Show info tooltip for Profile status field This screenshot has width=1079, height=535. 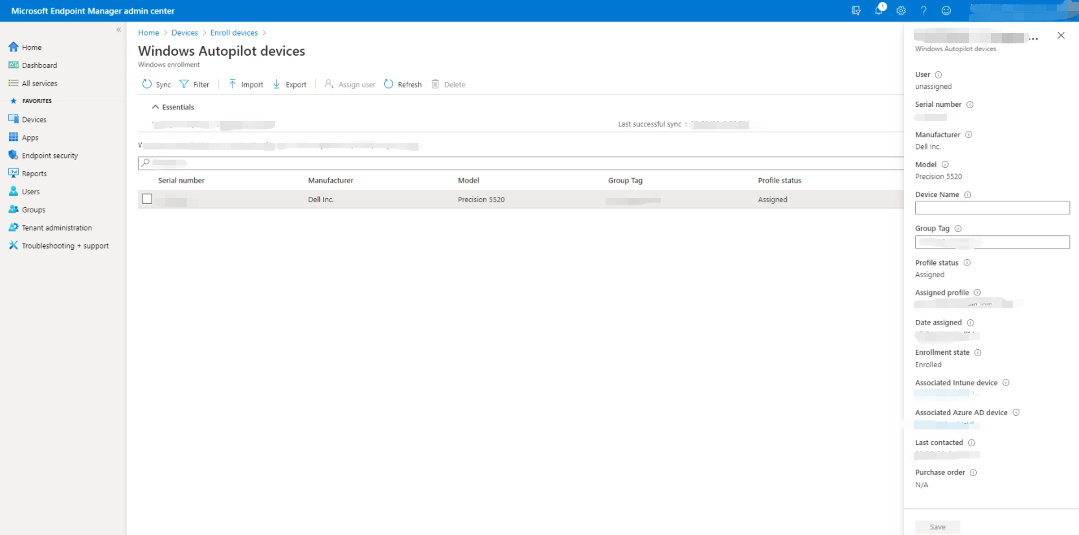pyautogui.click(x=967, y=263)
